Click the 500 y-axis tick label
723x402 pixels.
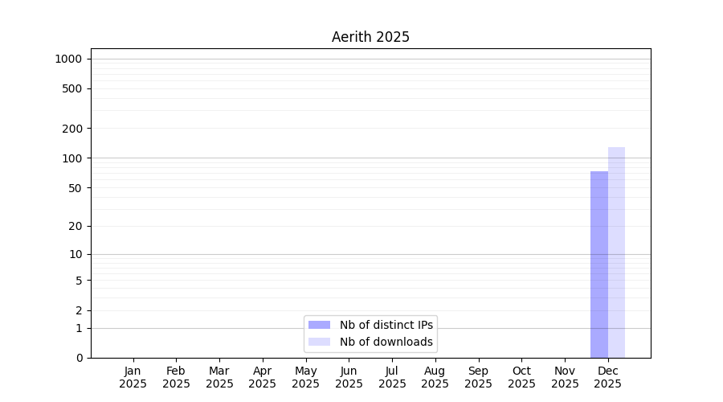click(x=72, y=88)
